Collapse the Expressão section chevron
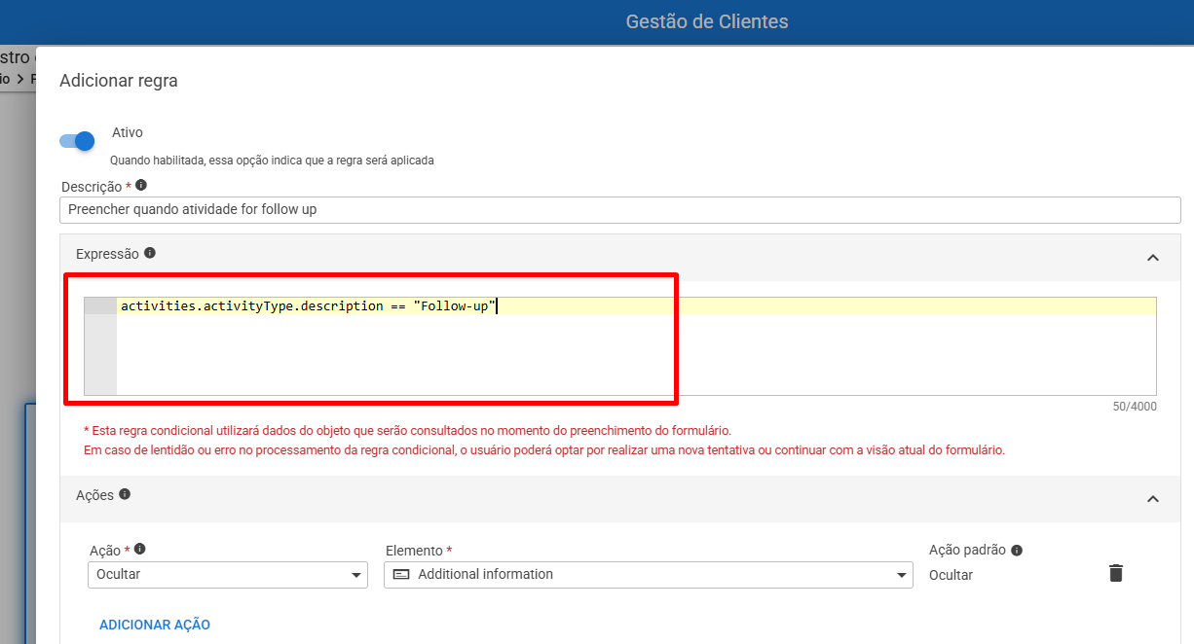1194x644 pixels. point(1153,258)
